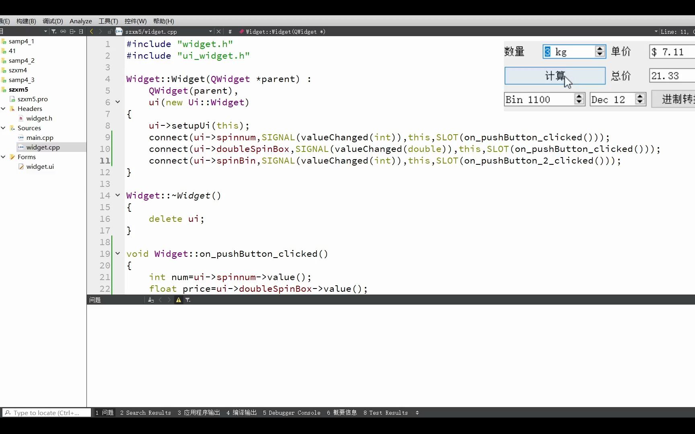Toggle warning display in the issues pane

click(178, 300)
